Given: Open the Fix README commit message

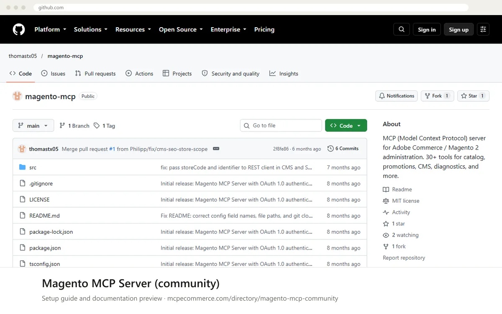Looking at the screenshot, I should click(236, 216).
